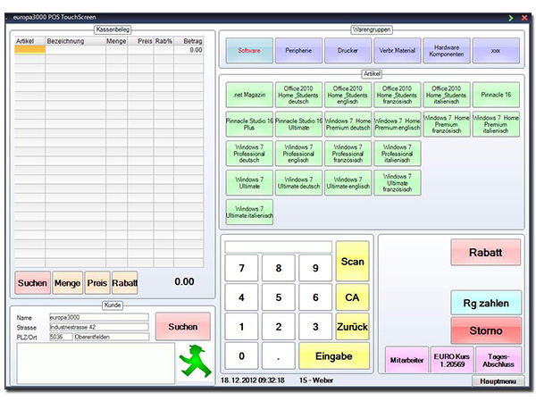The image size is (536, 401).
Task: Click Suchen button in Kunde panel
Action: click(x=183, y=327)
